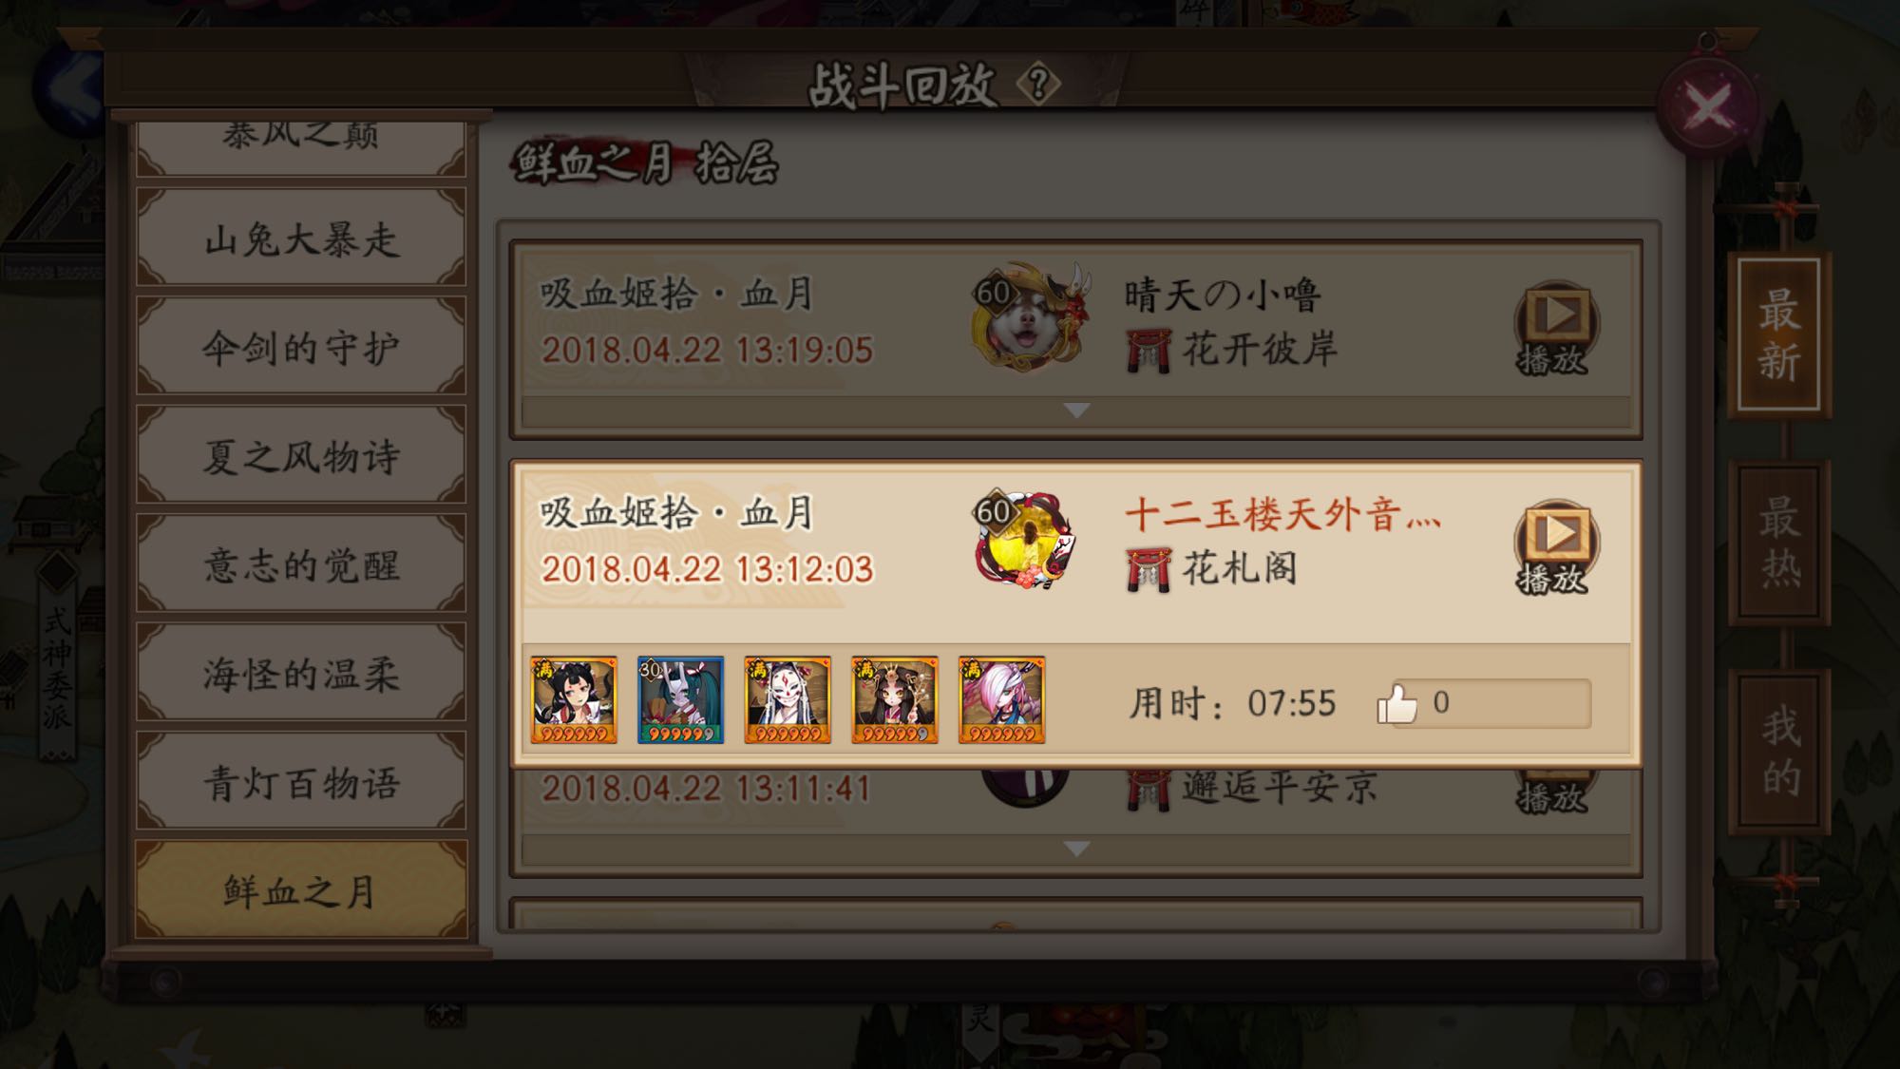Switch to the 最新 tab
The image size is (1900, 1069).
(1779, 334)
